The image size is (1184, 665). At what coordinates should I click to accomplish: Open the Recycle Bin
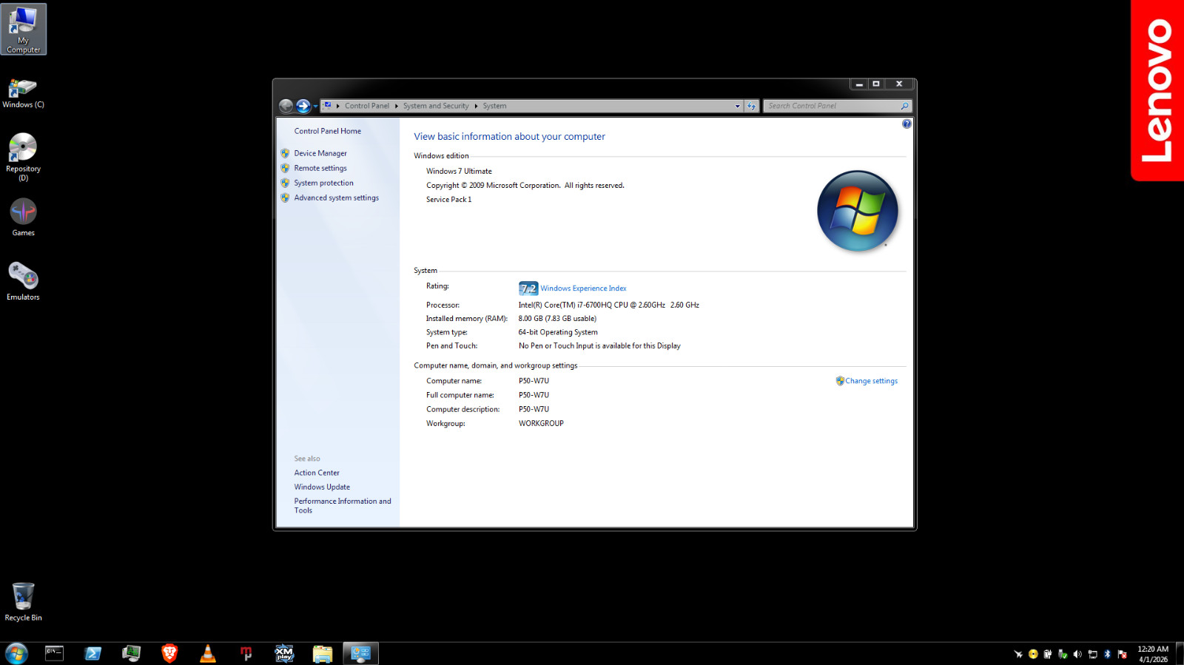pyautogui.click(x=23, y=601)
